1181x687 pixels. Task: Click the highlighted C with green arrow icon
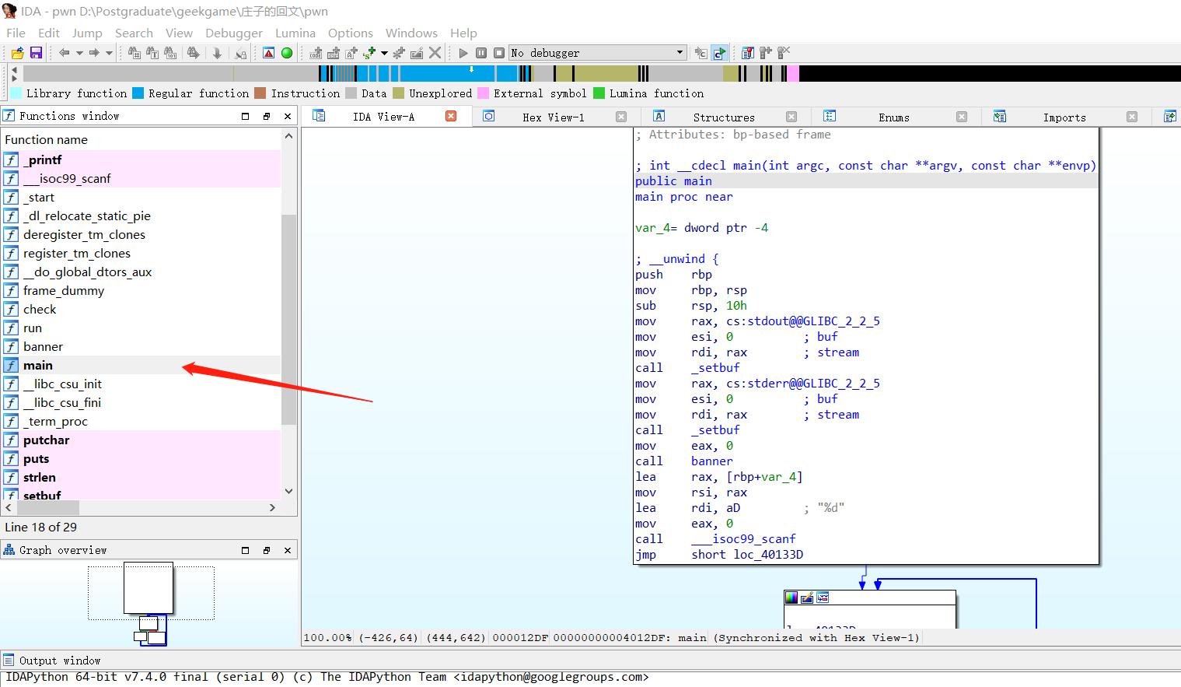coord(720,53)
